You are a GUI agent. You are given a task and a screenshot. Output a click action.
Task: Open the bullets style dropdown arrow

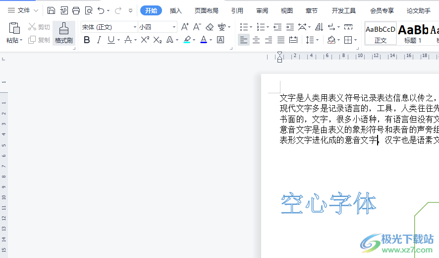tap(251, 27)
